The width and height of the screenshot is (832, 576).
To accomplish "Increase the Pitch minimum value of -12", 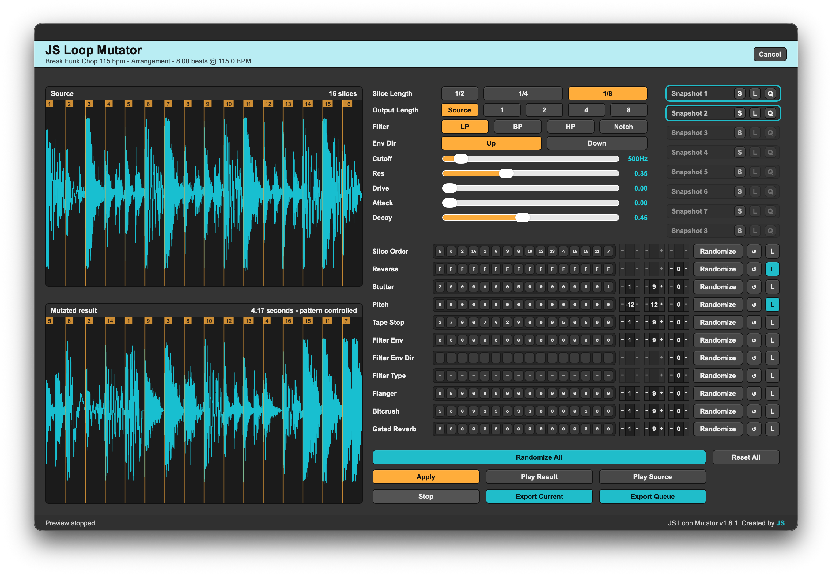I will click(637, 305).
